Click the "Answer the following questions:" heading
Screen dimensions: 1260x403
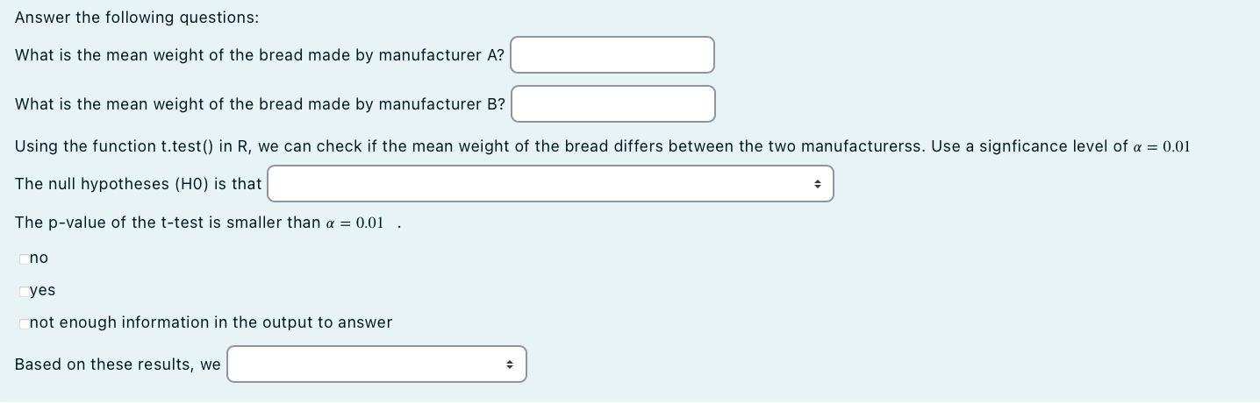(x=137, y=18)
